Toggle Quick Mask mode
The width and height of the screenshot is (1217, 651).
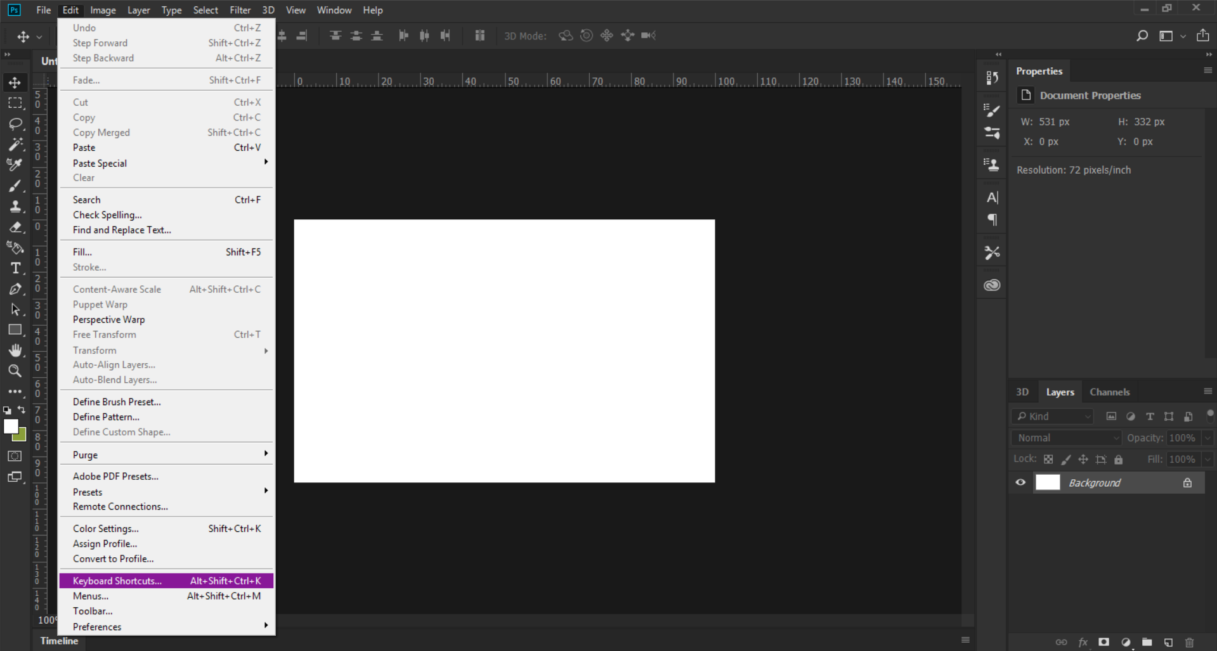[x=15, y=456]
